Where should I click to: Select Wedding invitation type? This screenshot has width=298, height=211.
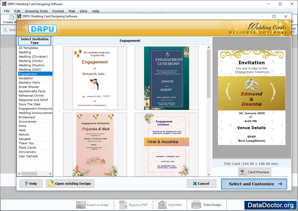(35, 52)
